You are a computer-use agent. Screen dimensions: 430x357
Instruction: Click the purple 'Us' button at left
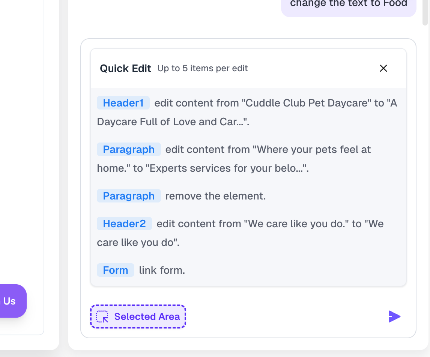click(12, 301)
